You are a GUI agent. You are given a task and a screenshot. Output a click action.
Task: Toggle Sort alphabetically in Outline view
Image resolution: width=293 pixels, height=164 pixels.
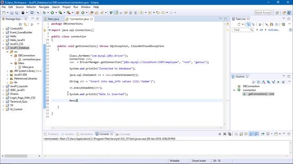pos(264,82)
